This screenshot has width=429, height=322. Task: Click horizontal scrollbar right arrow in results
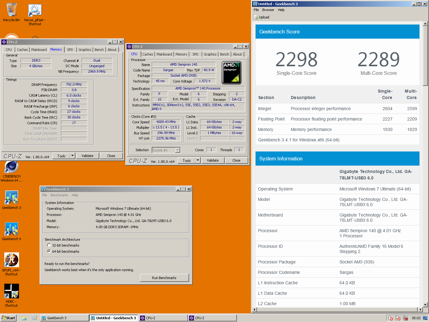[x=420, y=310]
